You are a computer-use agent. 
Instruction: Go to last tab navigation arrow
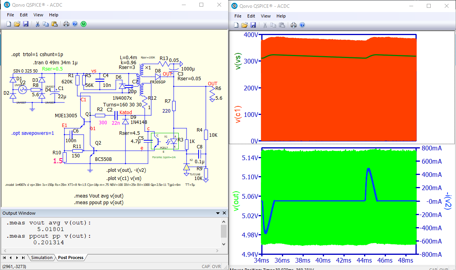(23, 258)
